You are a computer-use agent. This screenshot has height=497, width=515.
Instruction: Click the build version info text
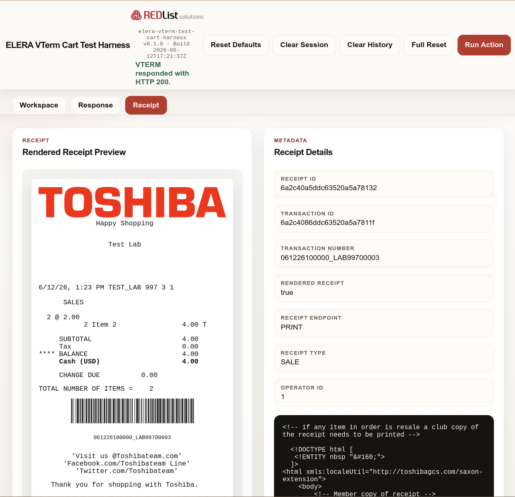(167, 44)
